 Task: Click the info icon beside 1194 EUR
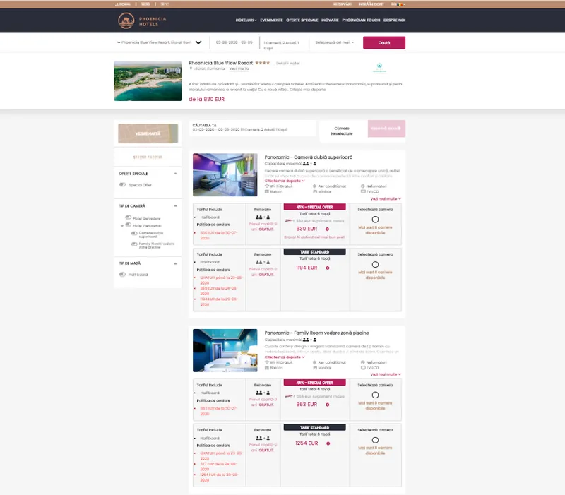coord(327,268)
